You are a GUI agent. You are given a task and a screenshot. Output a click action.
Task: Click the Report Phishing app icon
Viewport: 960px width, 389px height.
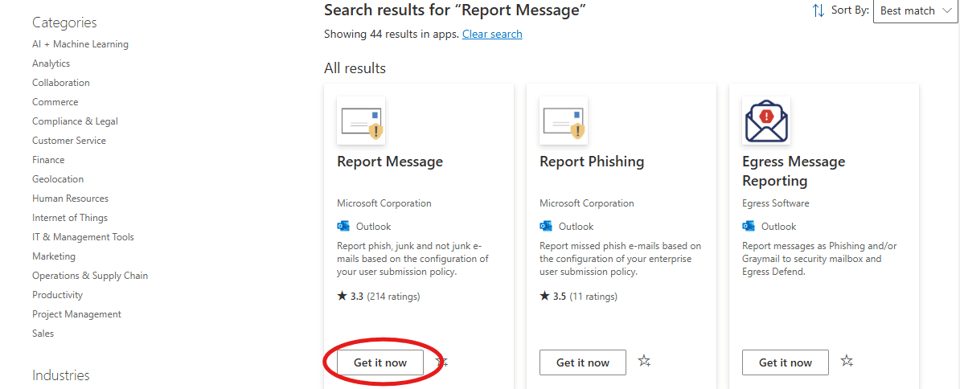click(x=564, y=121)
